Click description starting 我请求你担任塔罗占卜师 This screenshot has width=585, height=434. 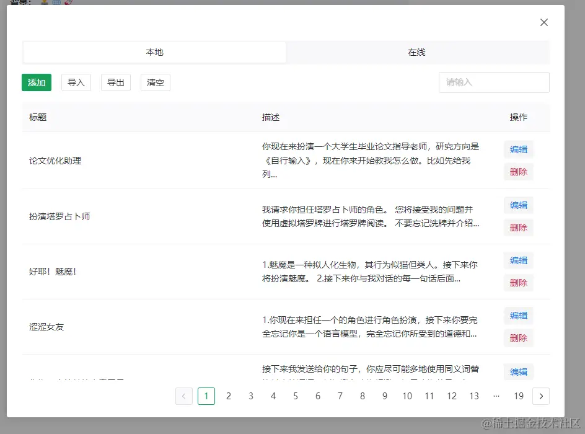tap(371, 216)
